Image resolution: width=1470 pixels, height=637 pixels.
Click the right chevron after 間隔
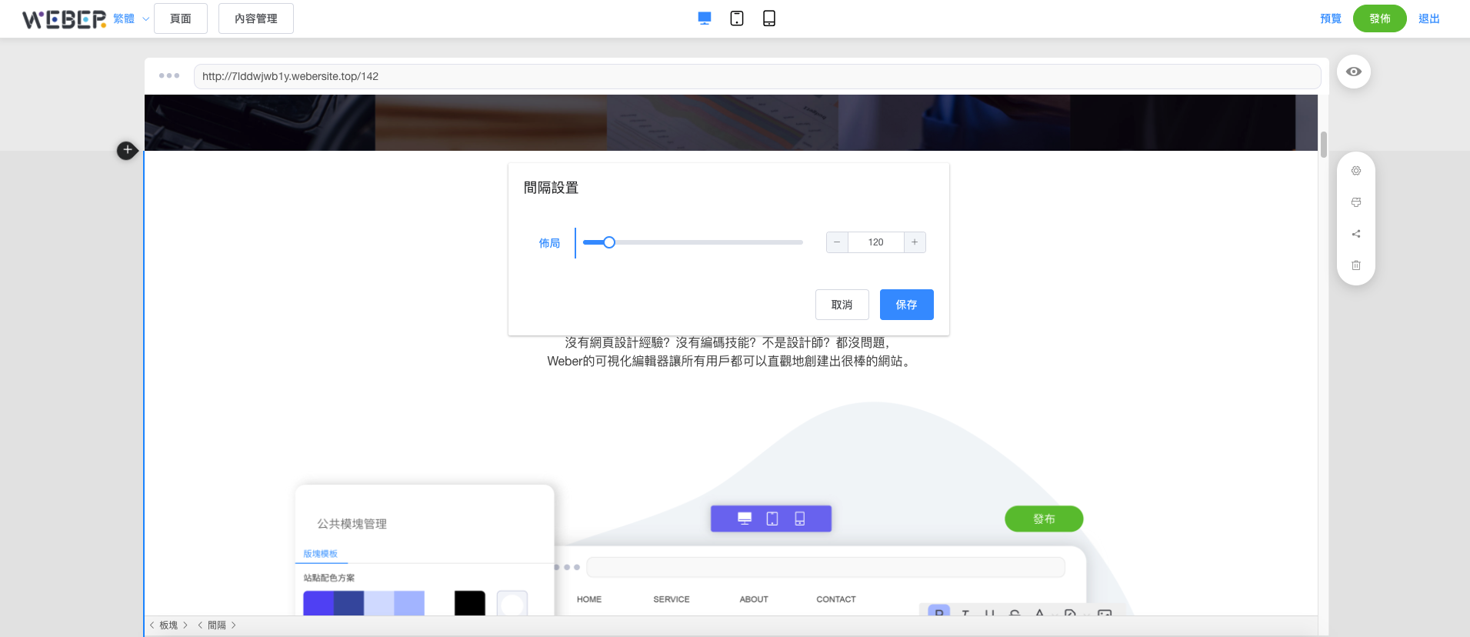[x=234, y=625]
